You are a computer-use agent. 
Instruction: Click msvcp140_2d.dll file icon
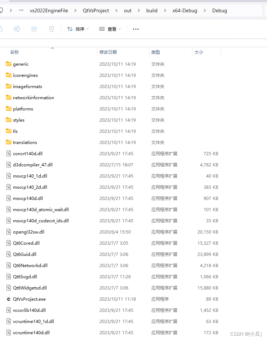(9, 187)
